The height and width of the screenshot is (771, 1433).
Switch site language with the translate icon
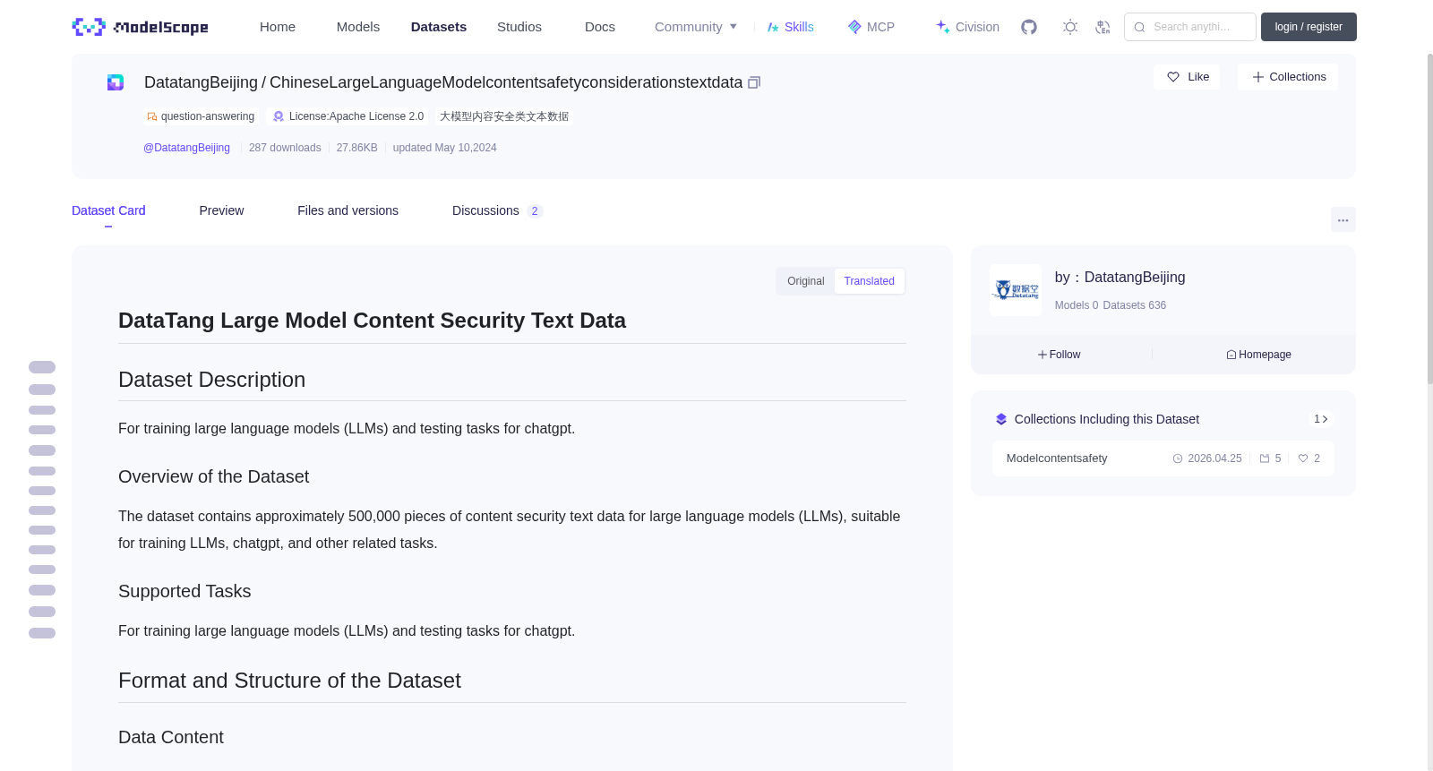[x=1103, y=27]
